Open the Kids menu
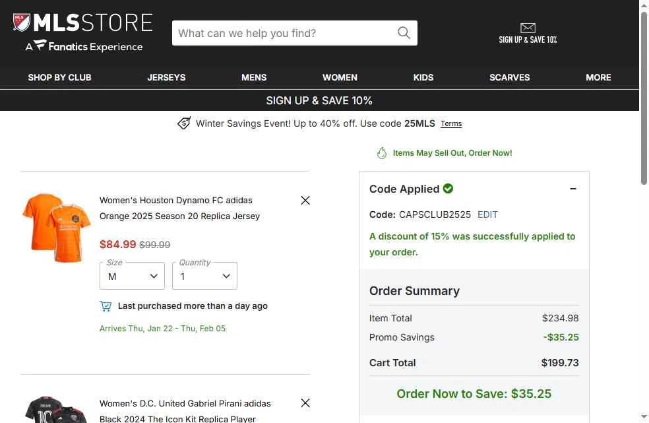The height and width of the screenshot is (423, 649). 423,77
